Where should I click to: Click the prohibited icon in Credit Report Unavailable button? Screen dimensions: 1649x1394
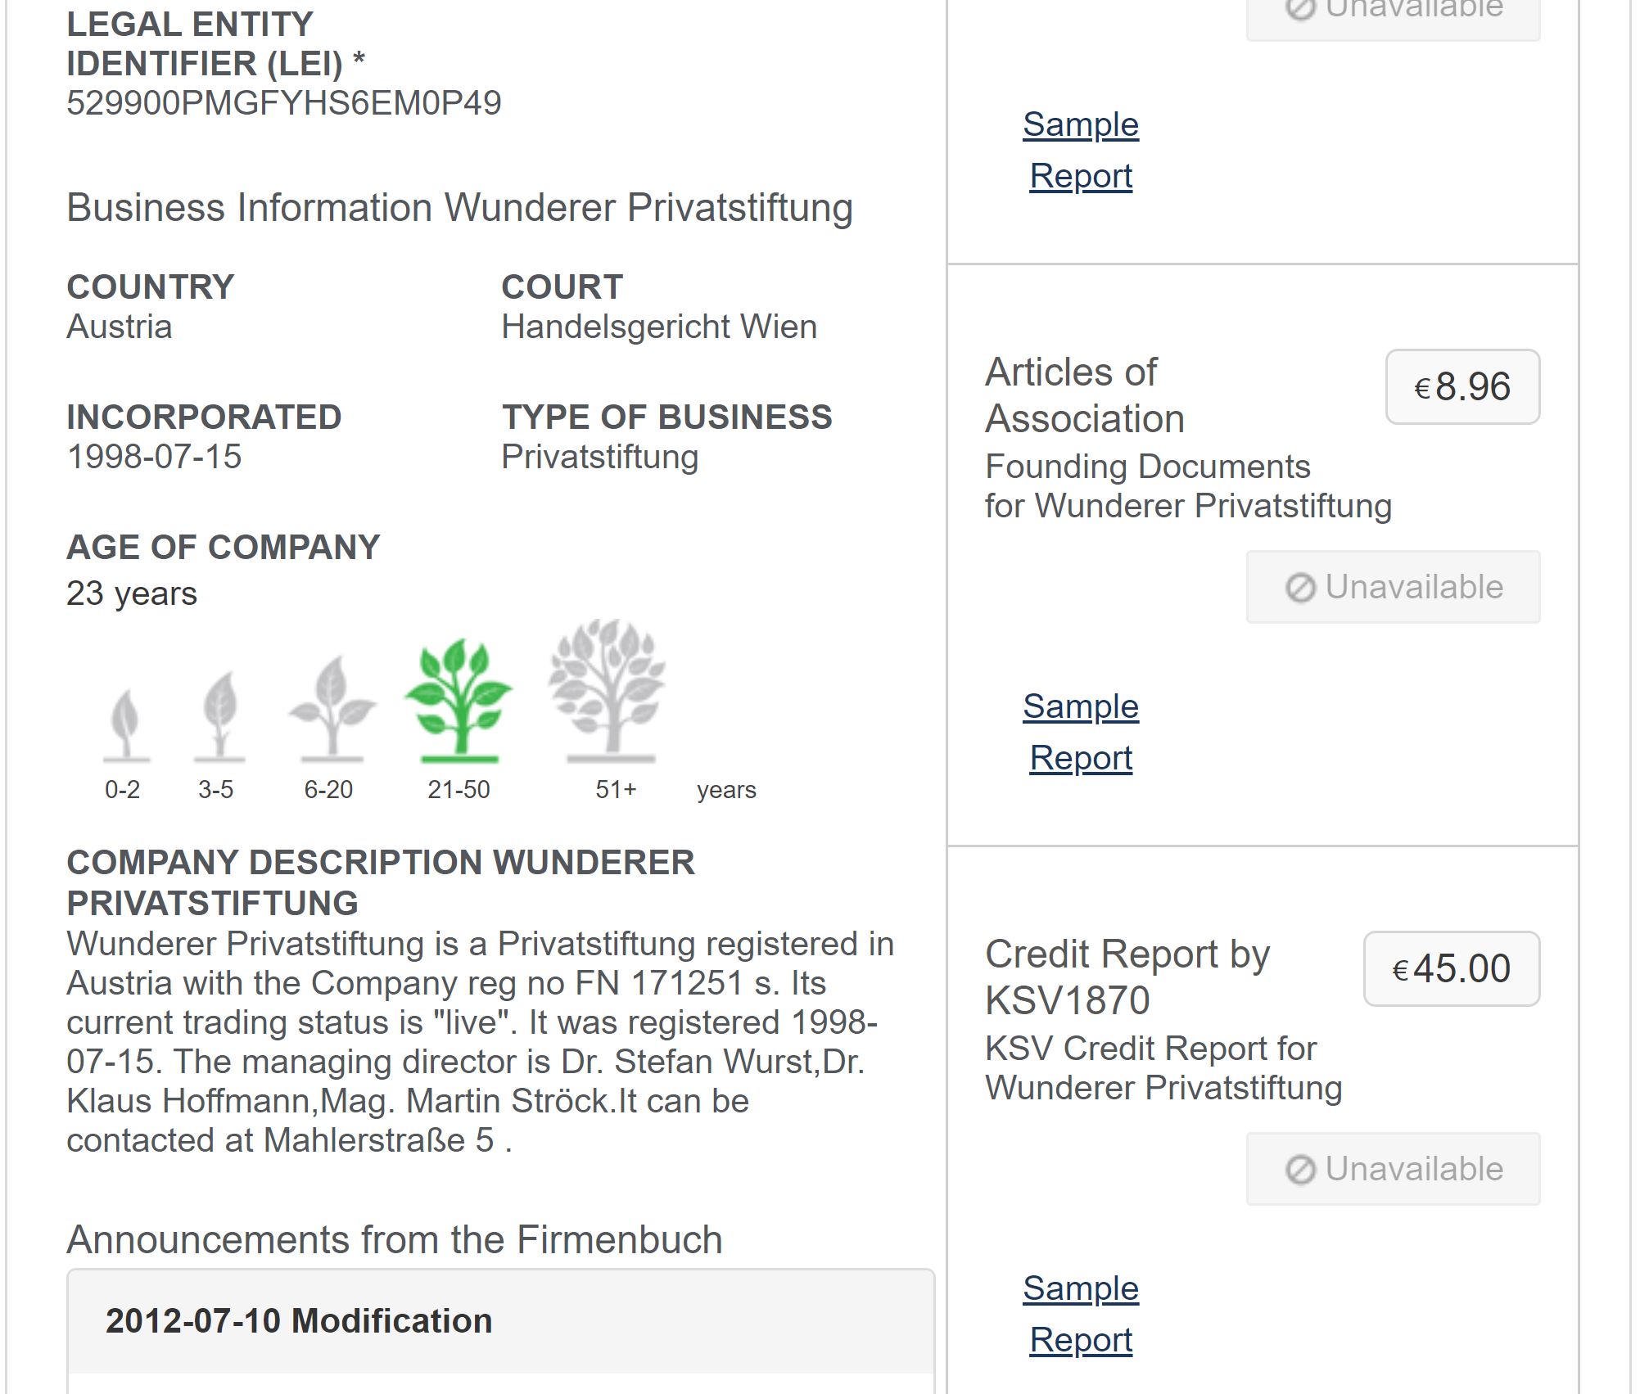pyautogui.click(x=1300, y=1170)
